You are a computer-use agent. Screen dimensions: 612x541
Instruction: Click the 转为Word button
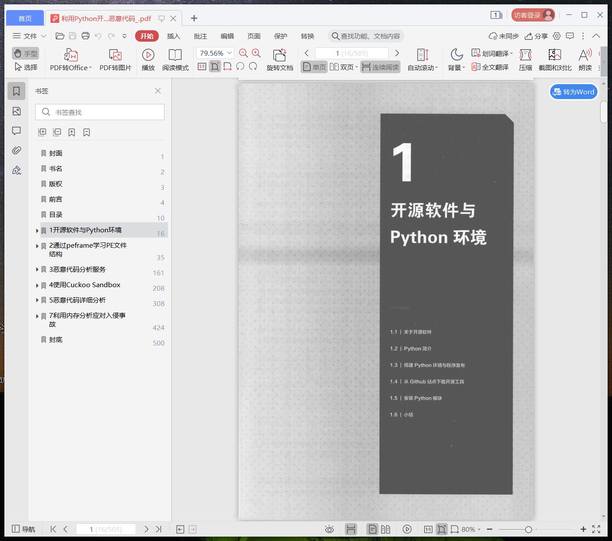click(x=574, y=92)
